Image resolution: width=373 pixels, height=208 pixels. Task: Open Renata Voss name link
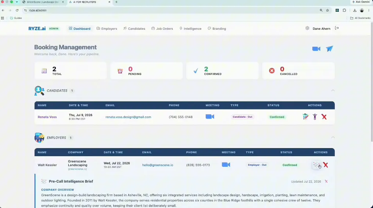click(47, 117)
